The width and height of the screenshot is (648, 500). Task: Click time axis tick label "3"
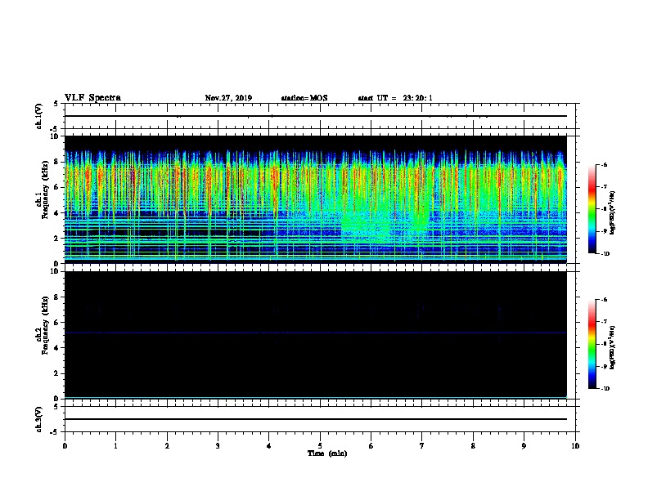coord(218,446)
